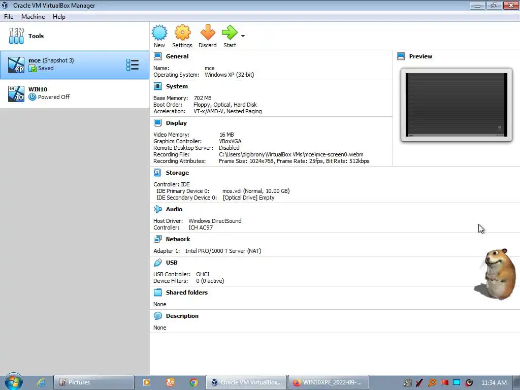Viewport: 520px width, 390px height.
Task: Click the Boot Order Floppy, Optical, Hard Disk value
Action: (225, 105)
